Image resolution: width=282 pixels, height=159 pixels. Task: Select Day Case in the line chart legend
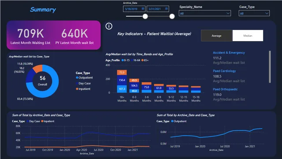[x=33, y=121]
